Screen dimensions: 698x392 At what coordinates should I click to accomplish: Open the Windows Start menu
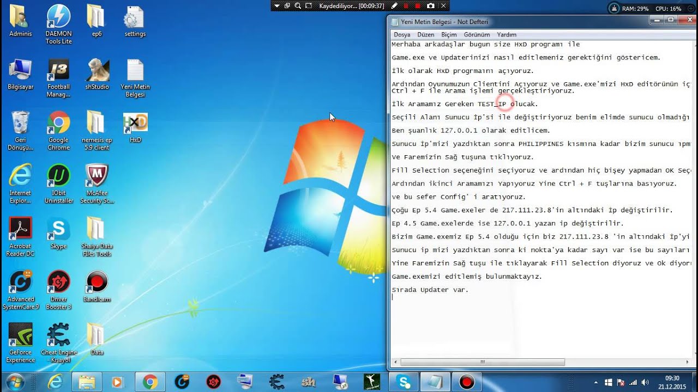pyautogui.click(x=15, y=382)
